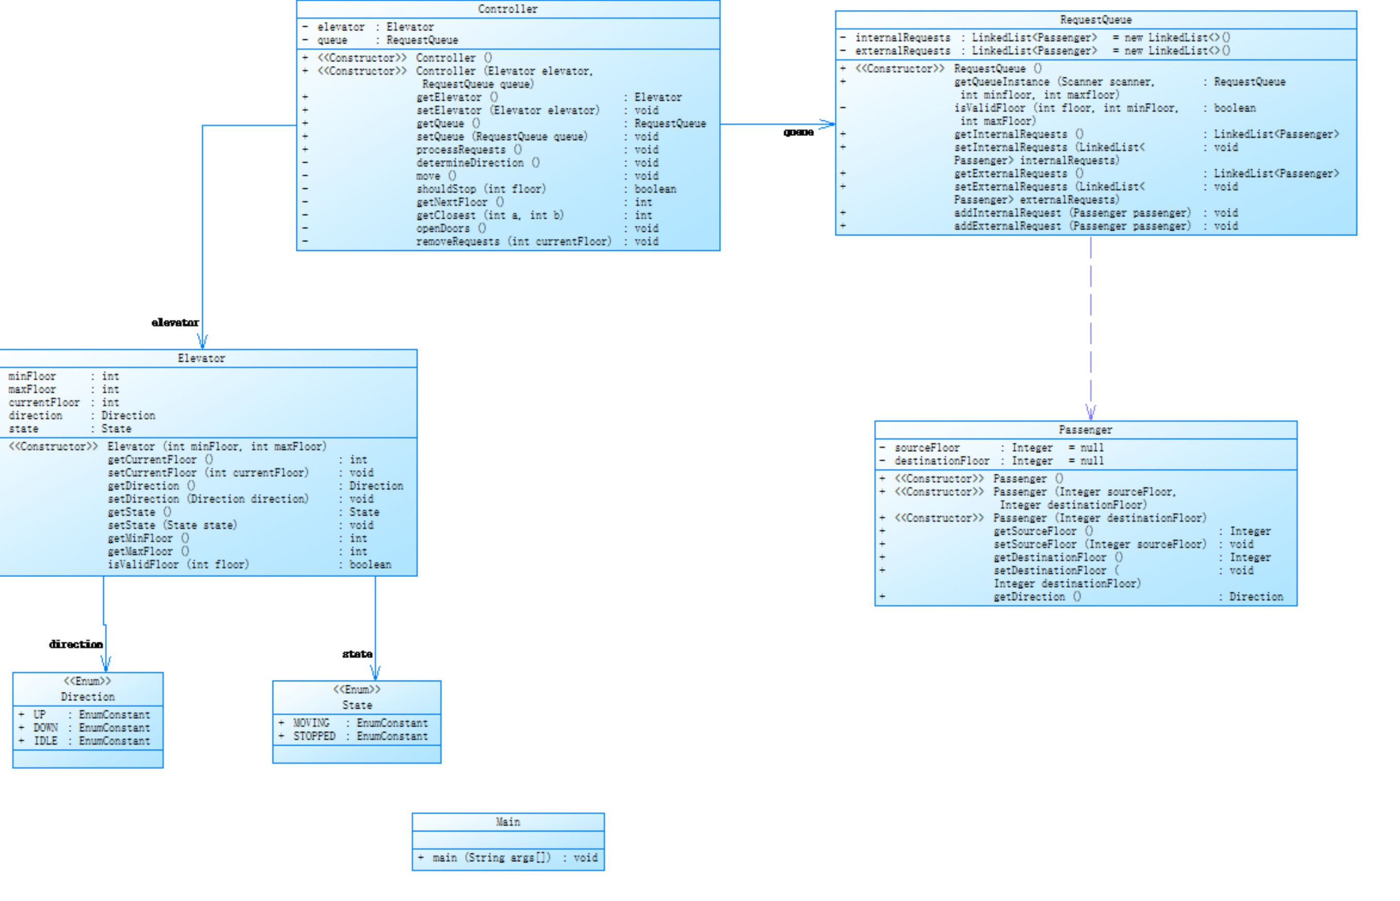Click the main(String args[]) method
Image resolution: width=1400 pixels, height=901 pixels.
[x=491, y=857]
